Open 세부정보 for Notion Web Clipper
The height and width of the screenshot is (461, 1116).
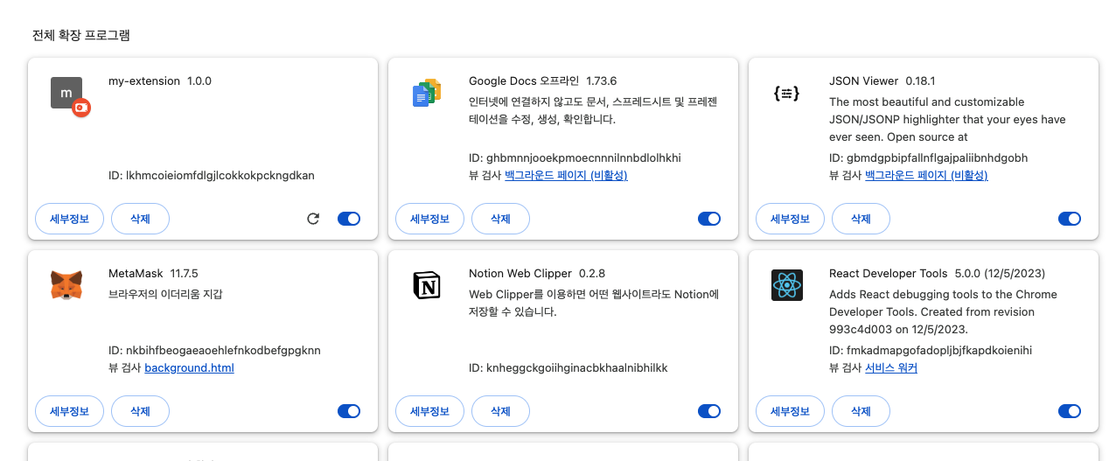point(430,411)
